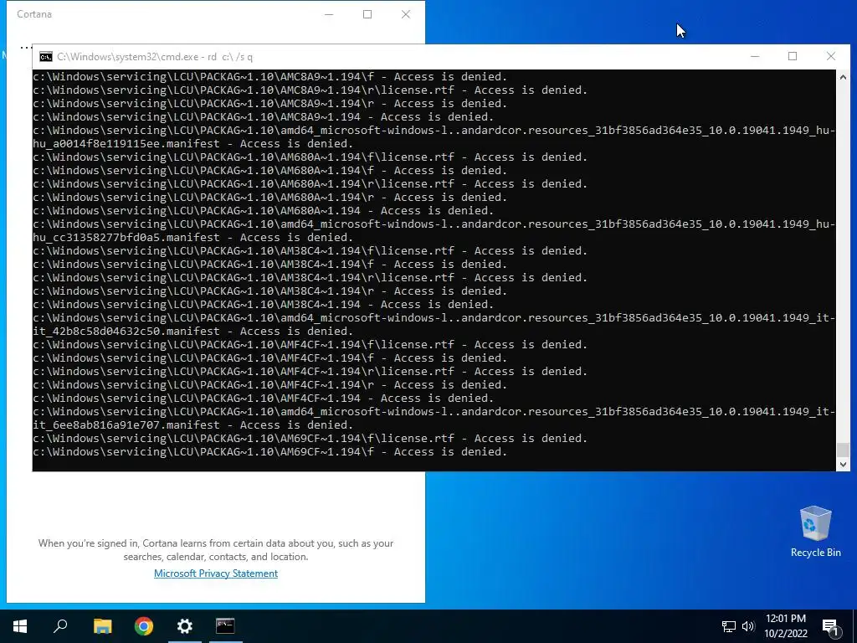The width and height of the screenshot is (857, 643).
Task: Minimize the cmd.exe window
Action: [755, 56]
